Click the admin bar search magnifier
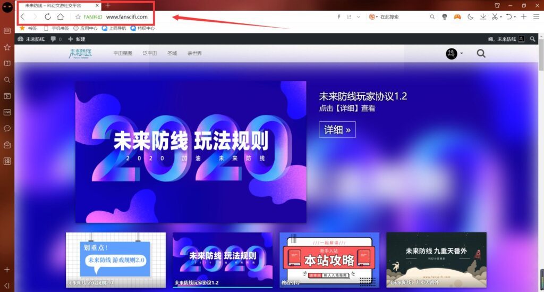 coord(532,39)
